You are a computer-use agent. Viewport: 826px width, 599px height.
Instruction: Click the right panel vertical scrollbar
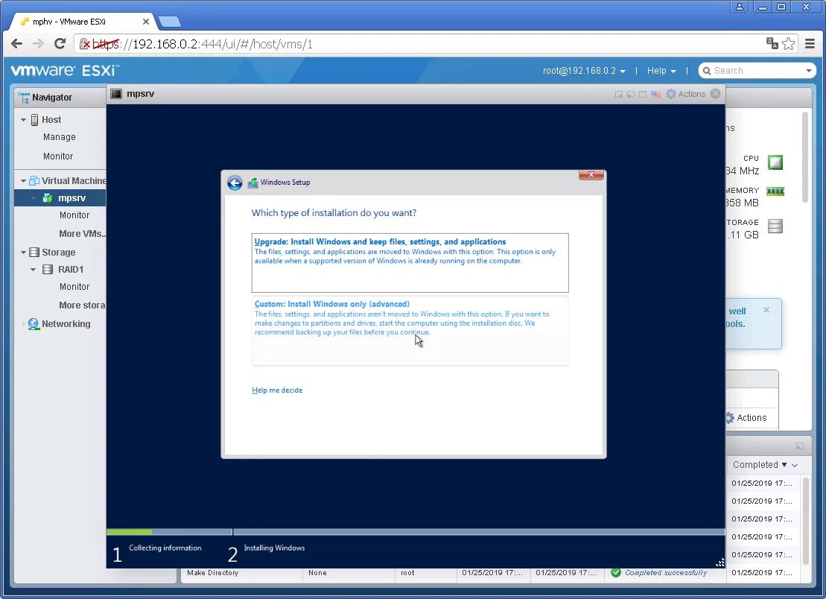(805, 157)
